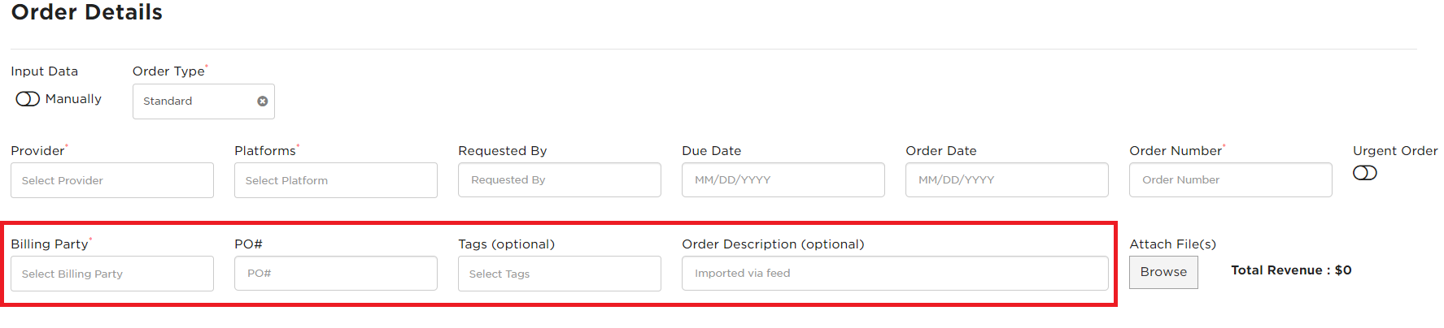
Task: Open the Select Billing Party dropdown
Action: coord(112,274)
